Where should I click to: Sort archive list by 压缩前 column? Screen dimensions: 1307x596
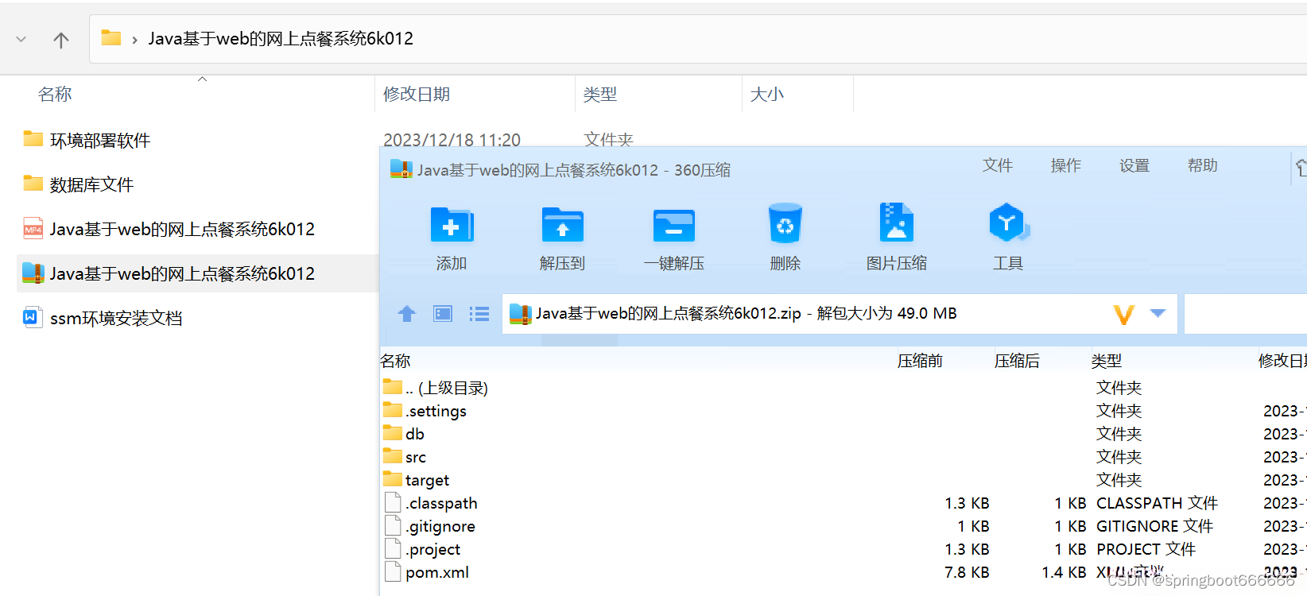[920, 361]
